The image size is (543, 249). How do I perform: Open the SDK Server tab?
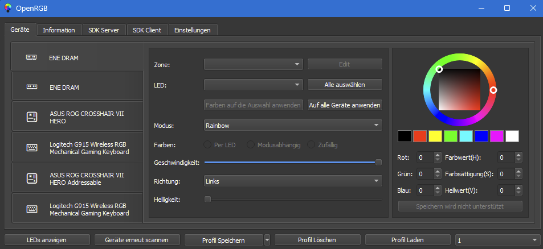coord(104,30)
